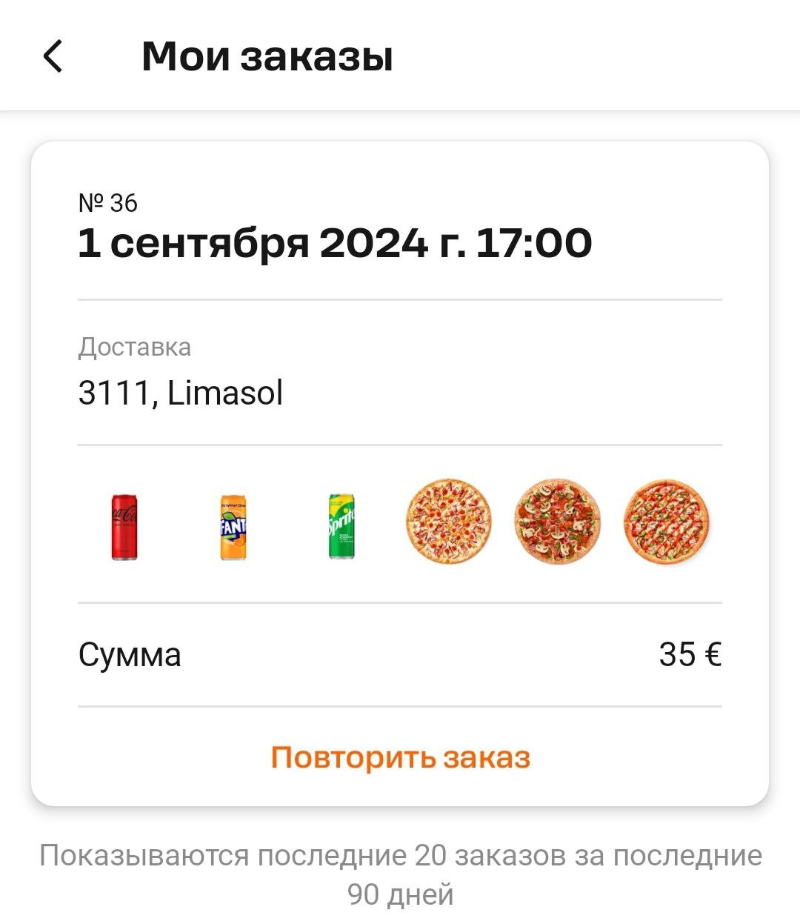Tap the Coca-Cola can thumbnail
This screenshot has height=924, width=800.
pos(124,527)
